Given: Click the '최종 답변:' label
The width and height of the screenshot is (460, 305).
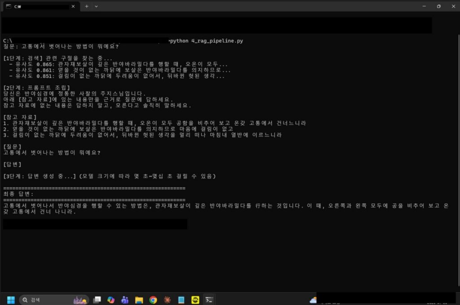Looking at the screenshot, I should pyautogui.click(x=18, y=194).
